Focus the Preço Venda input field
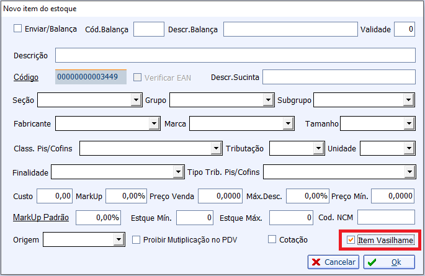The image size is (425, 276). point(220,196)
